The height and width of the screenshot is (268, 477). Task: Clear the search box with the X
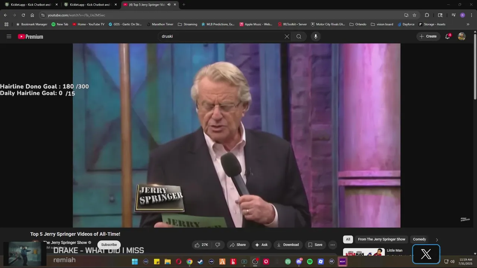point(287,36)
